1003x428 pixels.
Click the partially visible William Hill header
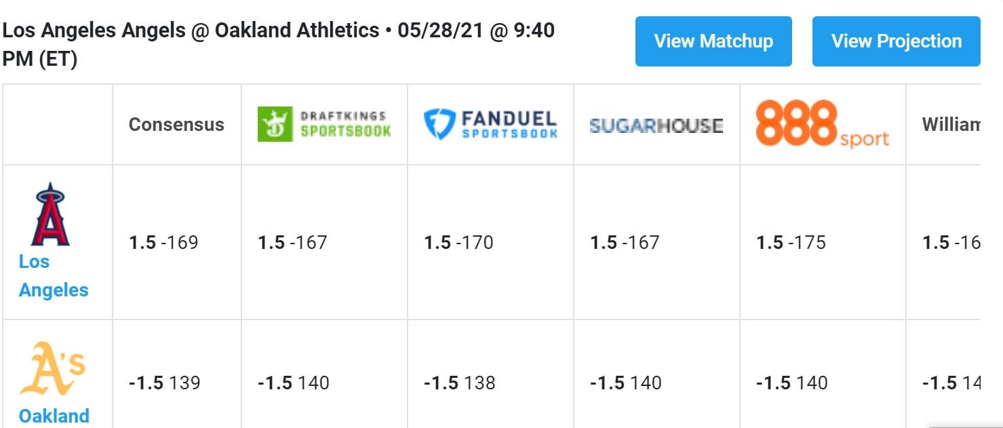pos(951,125)
